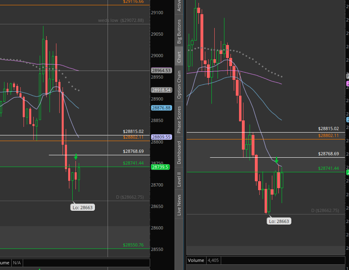Click the green down arrow in right chart
Viewport: 349px width, 270px height.
point(276,160)
